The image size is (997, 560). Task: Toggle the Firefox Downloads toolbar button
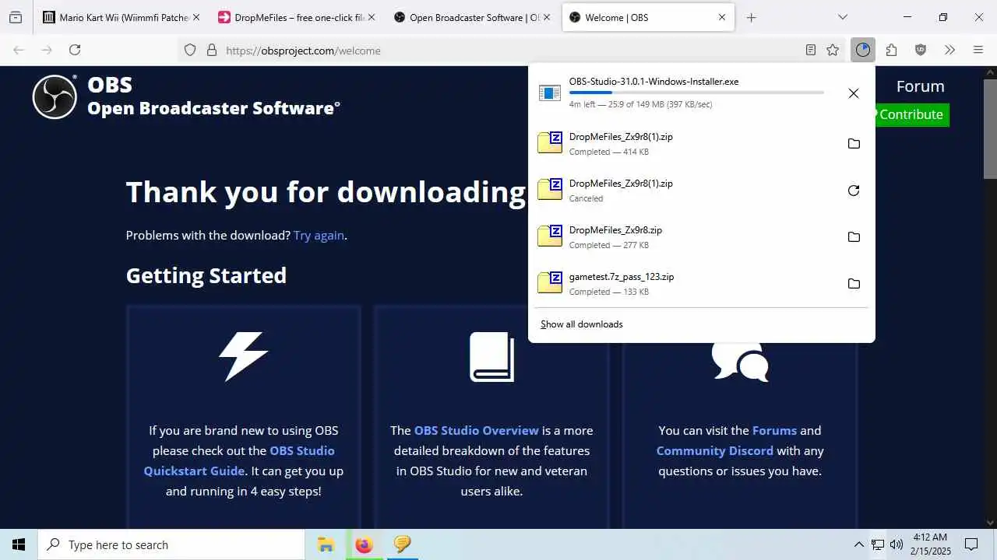tap(862, 50)
